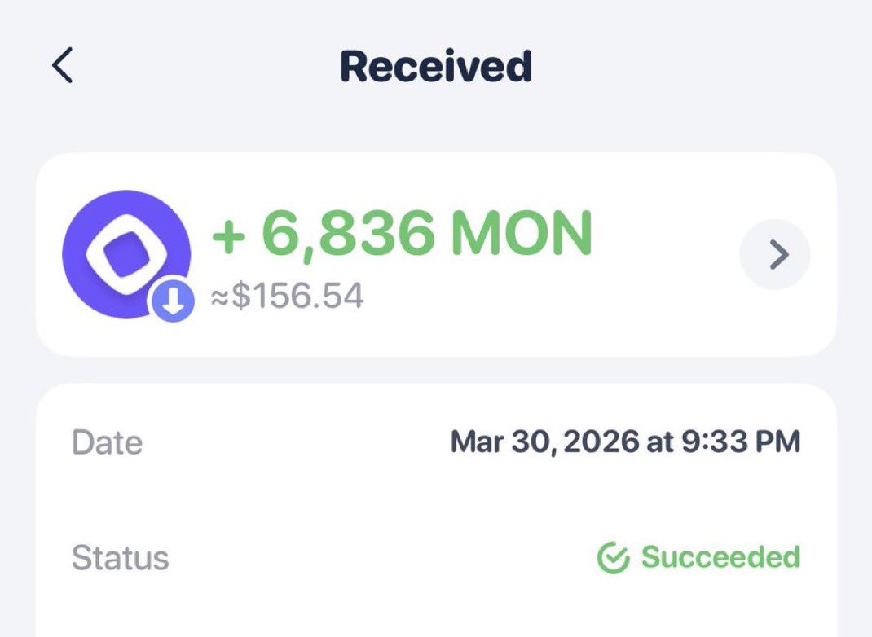
Task: Click the green Succeeded checkmark icon
Action: pyautogui.click(x=613, y=558)
